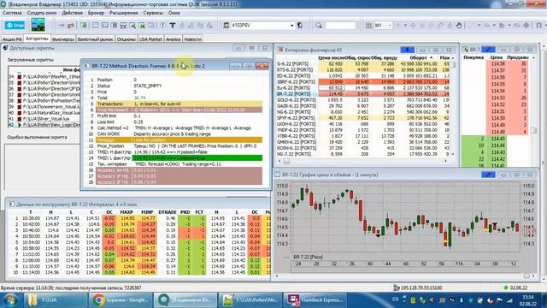This screenshot has height=308, width=547.
Task: Switch to the Фьючерсы tab
Action: (x=63, y=39)
